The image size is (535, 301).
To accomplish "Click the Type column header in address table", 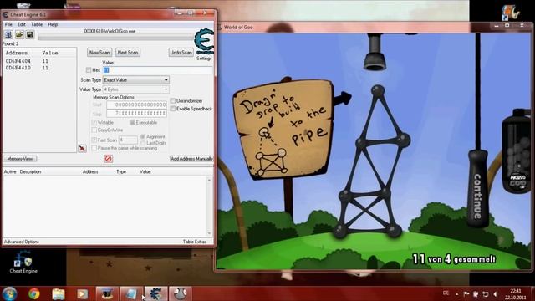I will tap(121, 171).
